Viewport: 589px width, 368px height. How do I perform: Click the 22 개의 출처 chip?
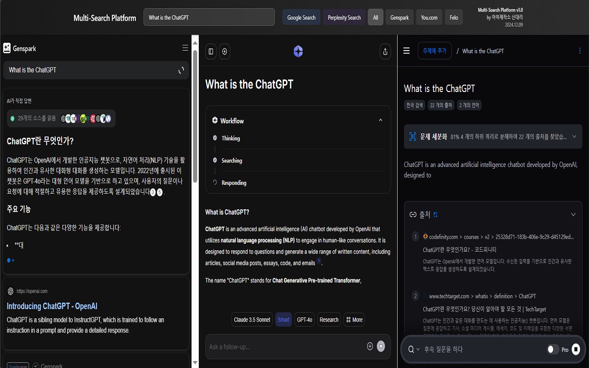[441, 105]
